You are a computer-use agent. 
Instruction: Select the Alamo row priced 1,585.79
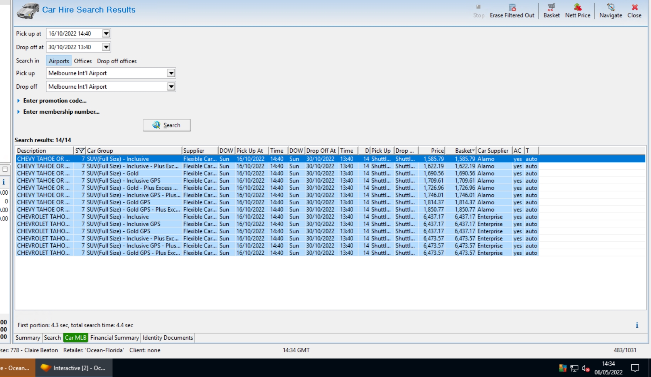point(330,159)
